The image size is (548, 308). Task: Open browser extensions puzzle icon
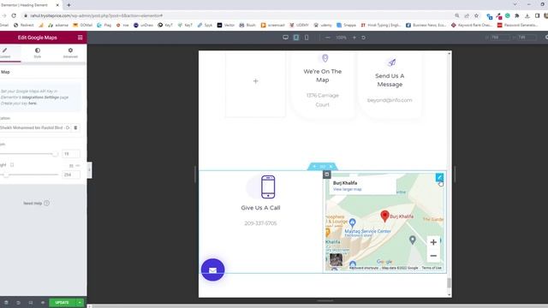pyautogui.click(x=517, y=15)
